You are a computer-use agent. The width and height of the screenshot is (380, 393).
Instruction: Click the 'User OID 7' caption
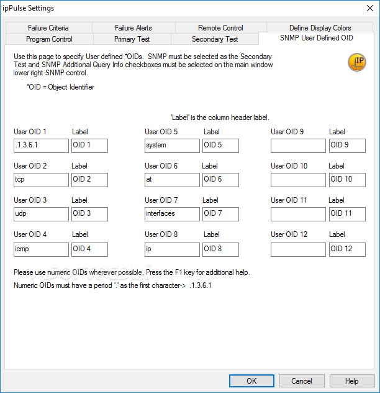click(161, 200)
